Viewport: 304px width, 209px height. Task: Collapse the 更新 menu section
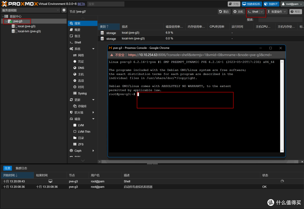[x=93, y=100]
